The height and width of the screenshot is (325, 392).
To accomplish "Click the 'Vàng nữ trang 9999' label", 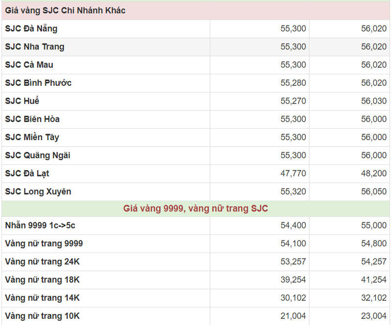I will click(x=44, y=243).
